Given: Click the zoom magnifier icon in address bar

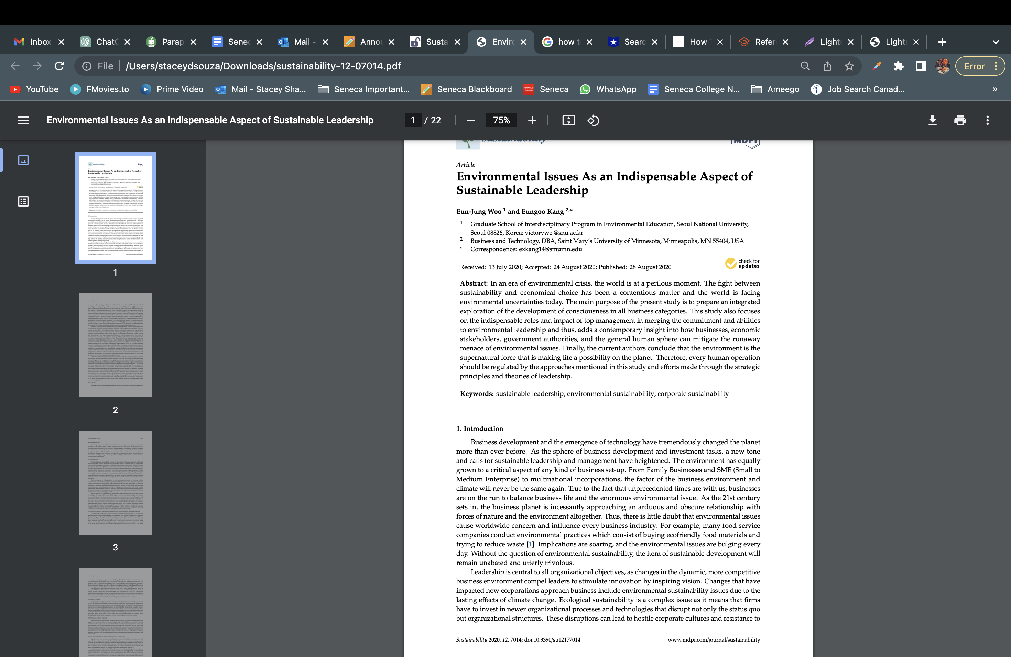Looking at the screenshot, I should coord(805,66).
